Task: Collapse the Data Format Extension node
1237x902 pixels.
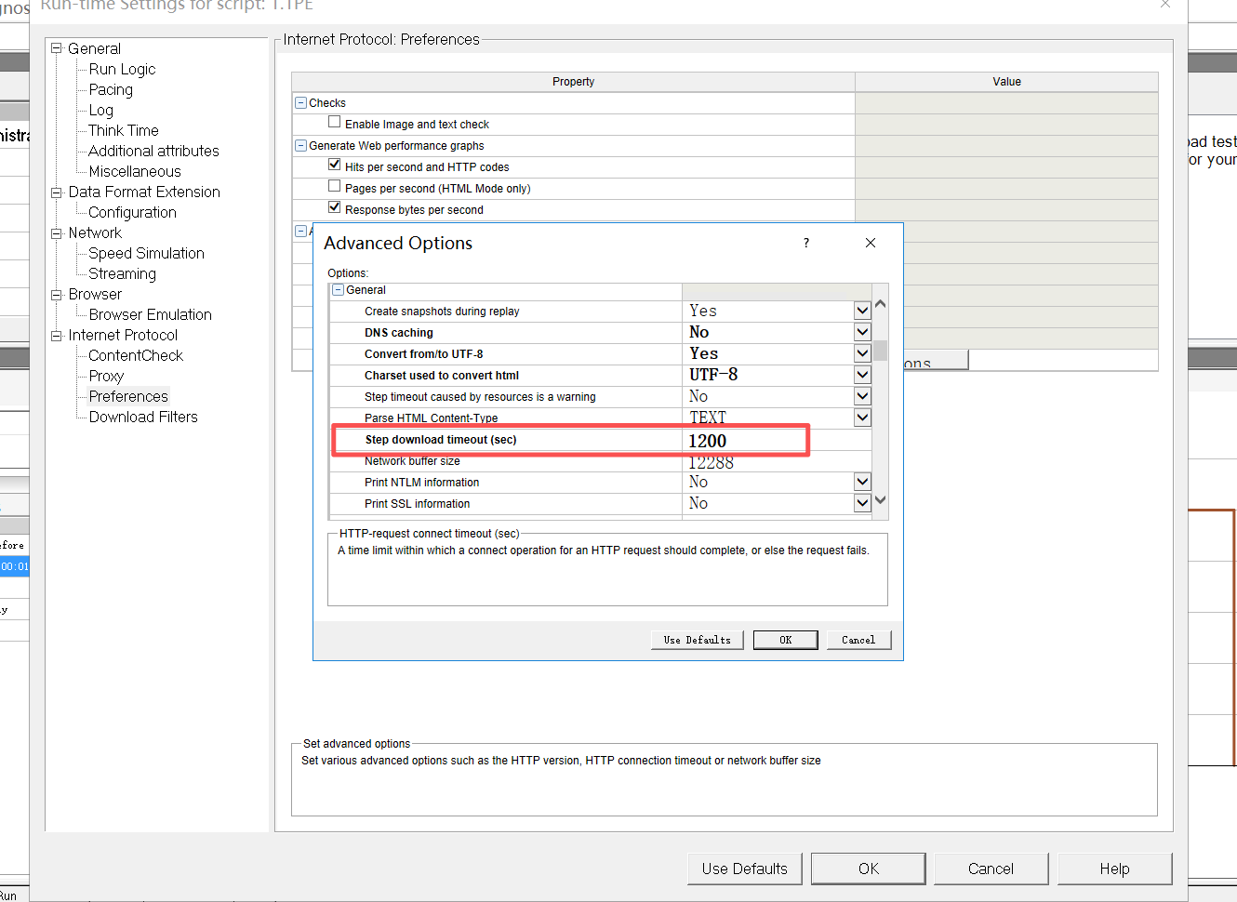Action: point(56,192)
